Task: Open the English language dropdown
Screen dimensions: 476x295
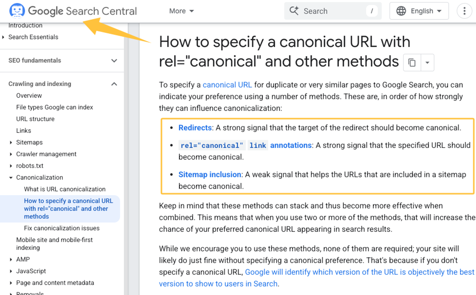Action: point(419,11)
